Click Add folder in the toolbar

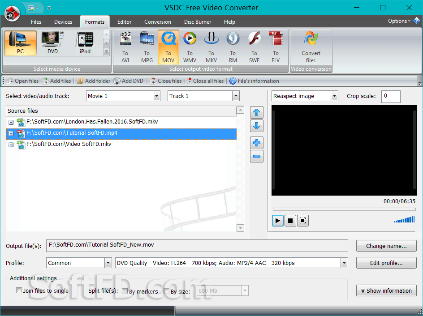[94, 81]
